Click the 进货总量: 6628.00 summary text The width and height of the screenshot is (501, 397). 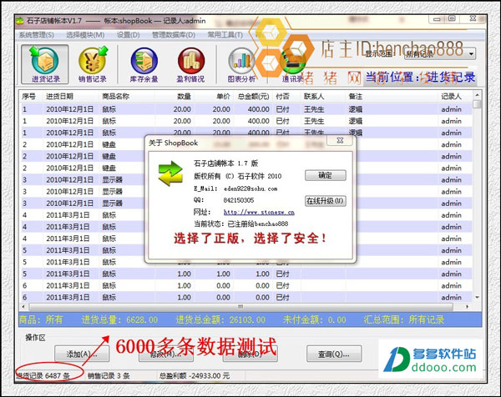[119, 319]
